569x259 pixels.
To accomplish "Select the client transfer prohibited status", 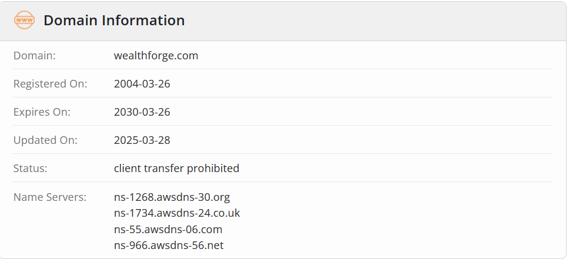I will point(176,169).
